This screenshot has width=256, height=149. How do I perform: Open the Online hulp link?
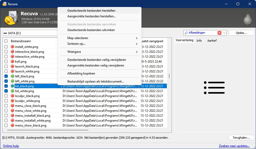(x=11, y=146)
